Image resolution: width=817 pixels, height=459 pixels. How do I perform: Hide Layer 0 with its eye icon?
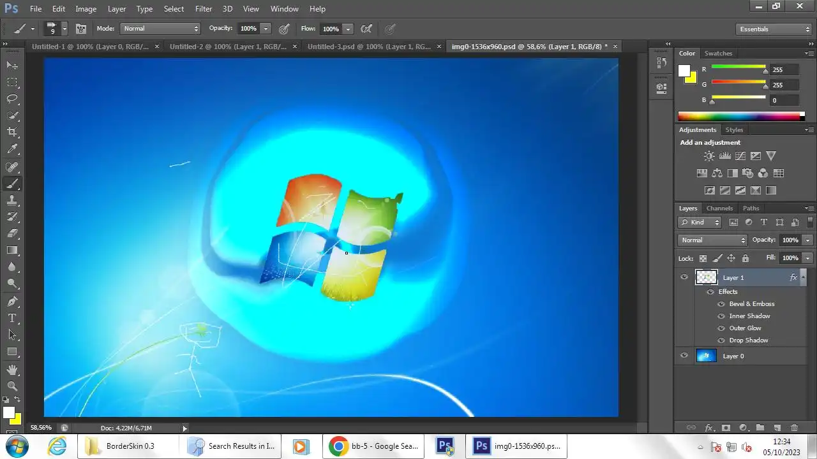pyautogui.click(x=684, y=356)
